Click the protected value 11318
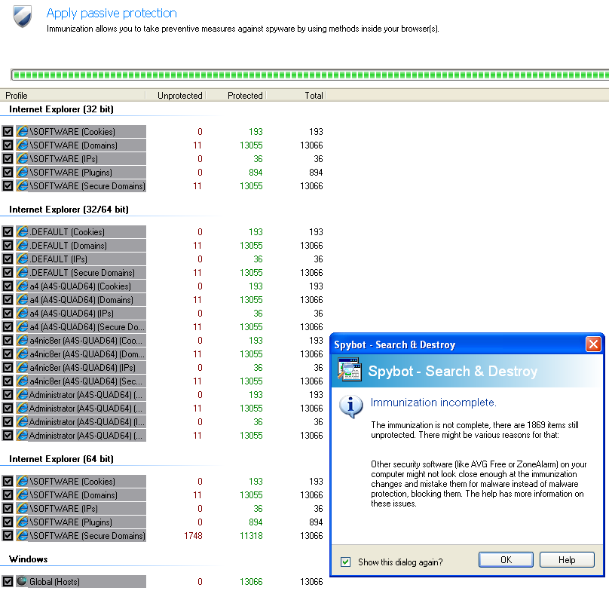Screen dimensions: 609x600 pyautogui.click(x=251, y=536)
